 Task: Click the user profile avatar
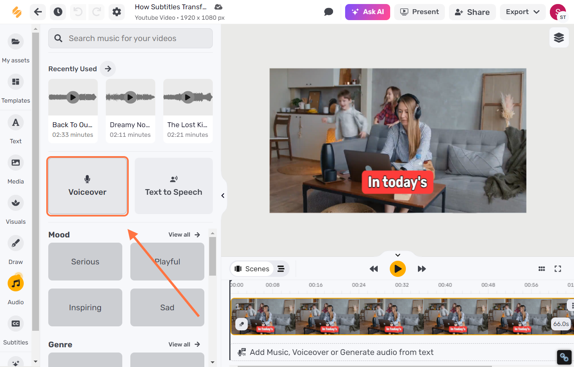coord(558,12)
